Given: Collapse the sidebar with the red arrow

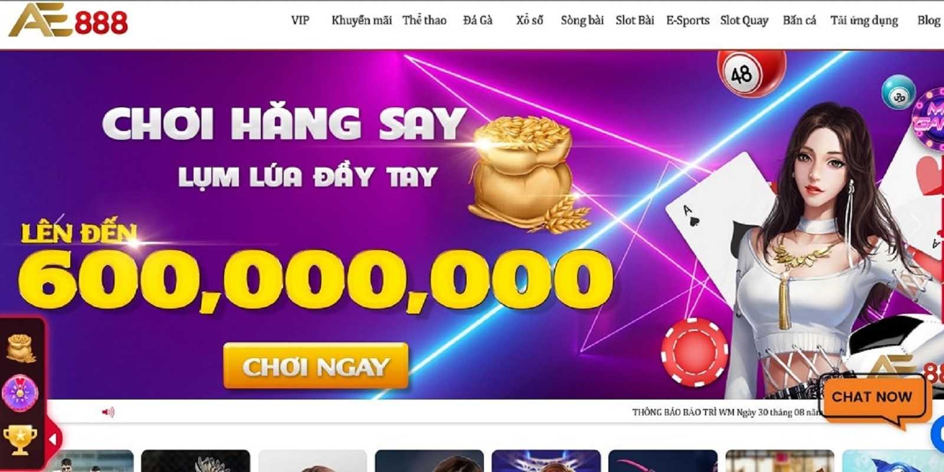Looking at the screenshot, I should [x=53, y=440].
